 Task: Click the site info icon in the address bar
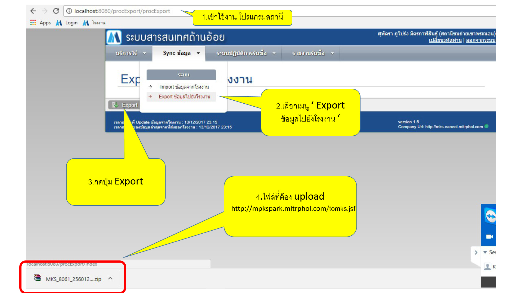click(x=69, y=11)
